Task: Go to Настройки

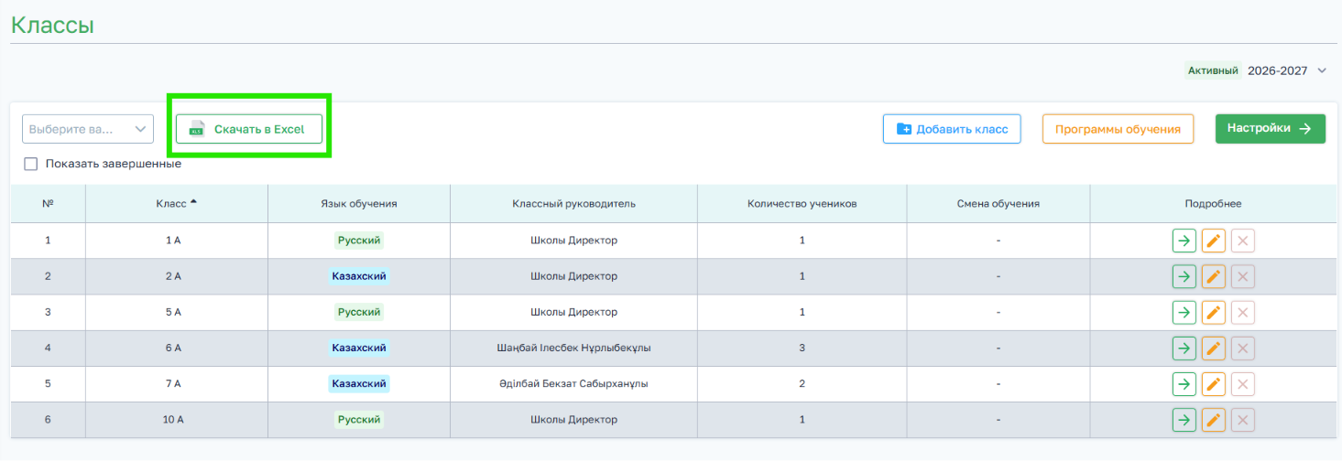Action: (x=1271, y=129)
